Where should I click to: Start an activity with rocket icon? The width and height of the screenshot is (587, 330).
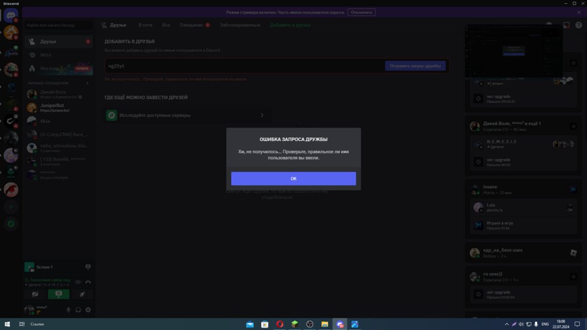tap(82, 294)
